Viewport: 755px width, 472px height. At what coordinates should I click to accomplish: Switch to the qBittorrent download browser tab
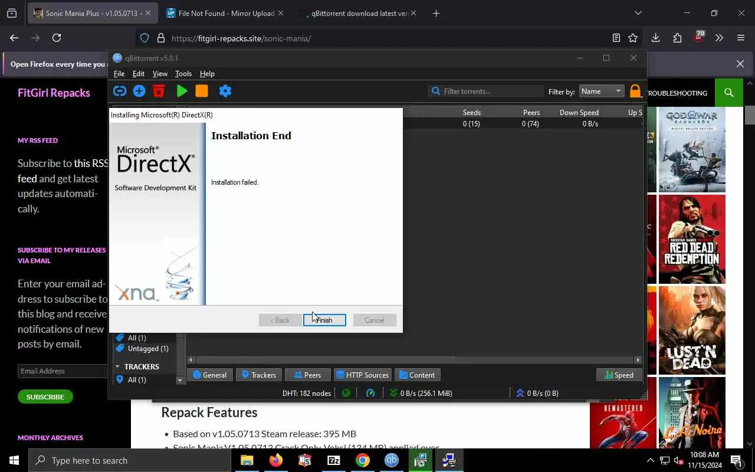click(358, 13)
